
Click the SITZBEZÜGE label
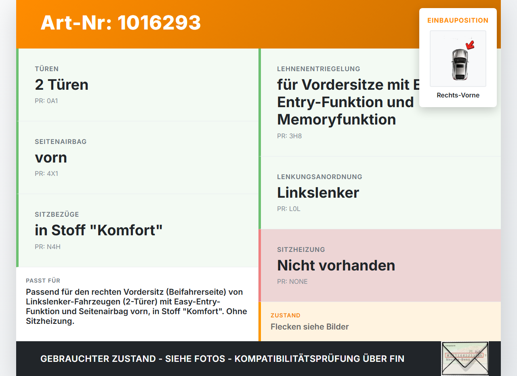(x=57, y=214)
